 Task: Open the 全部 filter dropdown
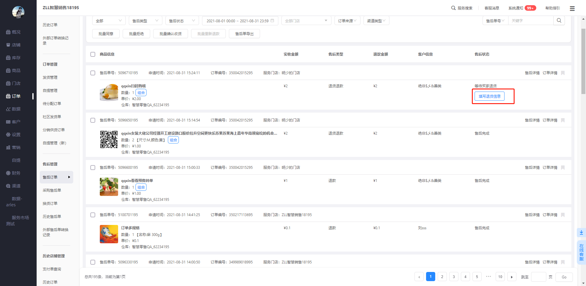109,21
